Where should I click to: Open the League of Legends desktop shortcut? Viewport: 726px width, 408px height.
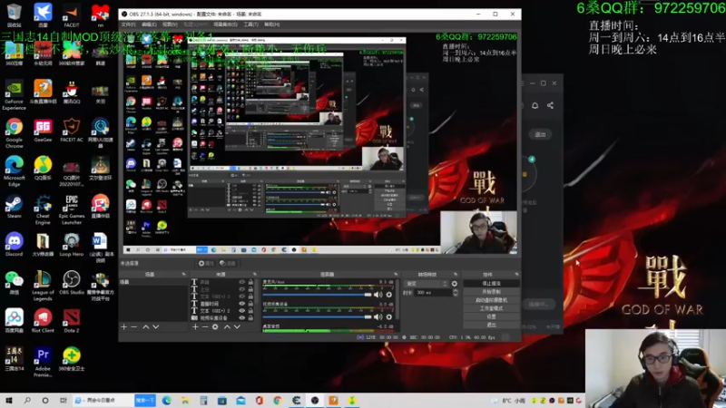point(43,286)
